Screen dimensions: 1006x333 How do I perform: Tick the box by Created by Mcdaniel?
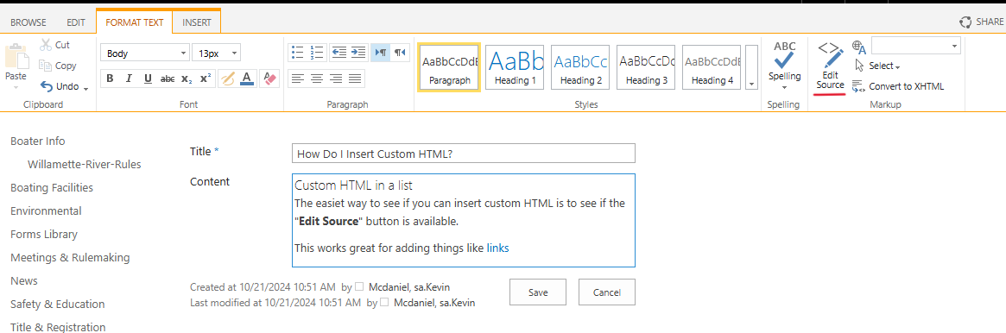(359, 287)
